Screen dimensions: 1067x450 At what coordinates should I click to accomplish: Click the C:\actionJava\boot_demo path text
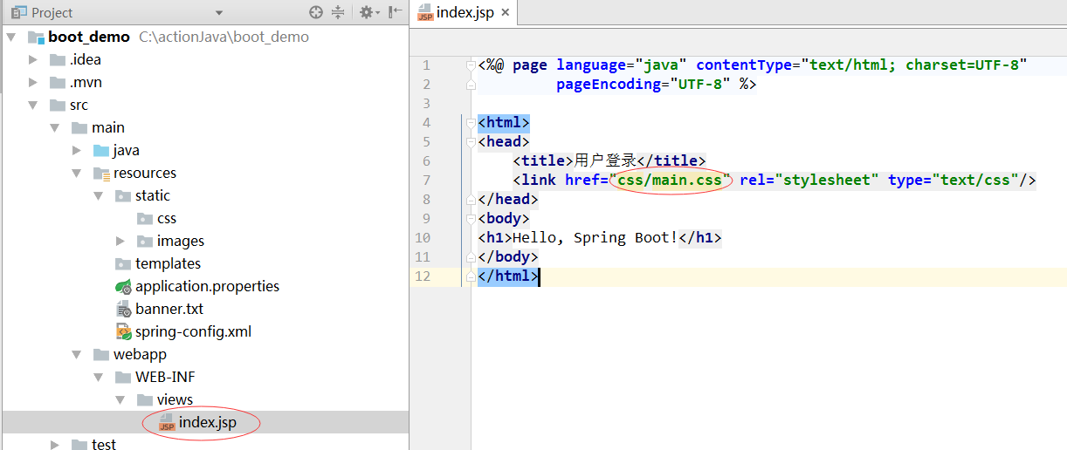[224, 37]
